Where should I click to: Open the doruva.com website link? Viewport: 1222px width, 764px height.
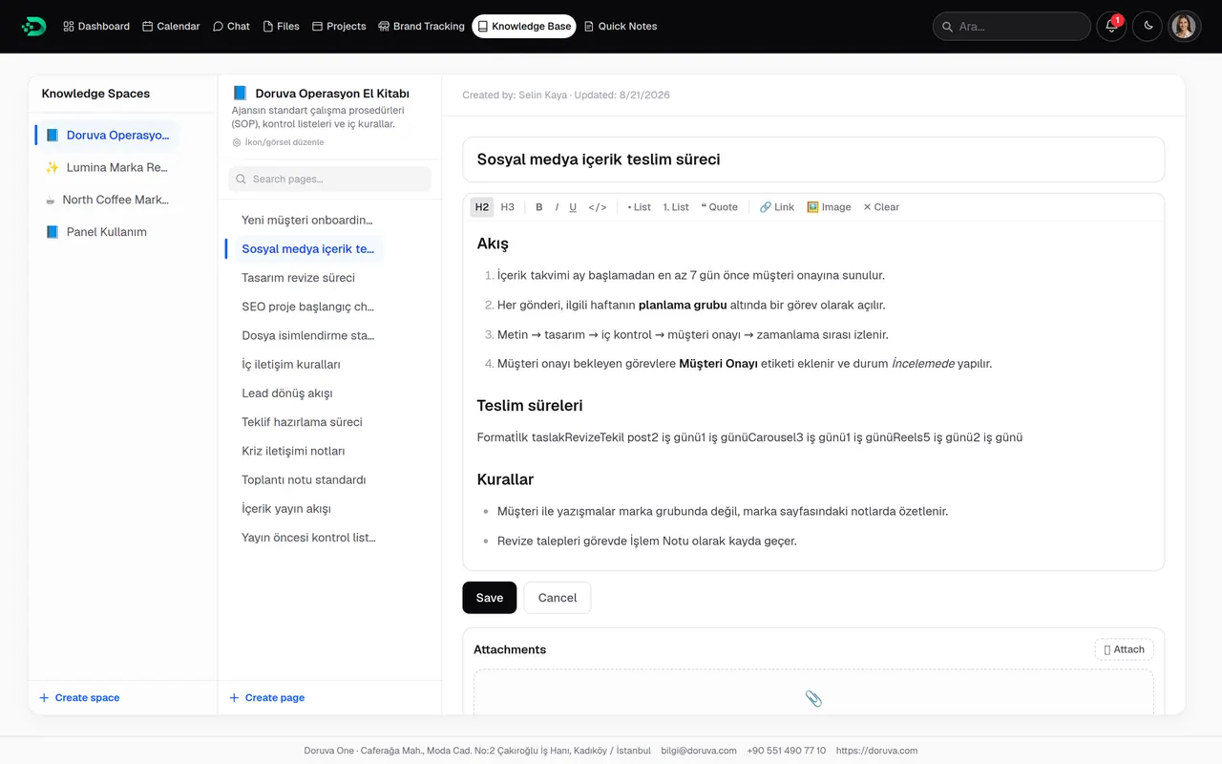click(876, 751)
